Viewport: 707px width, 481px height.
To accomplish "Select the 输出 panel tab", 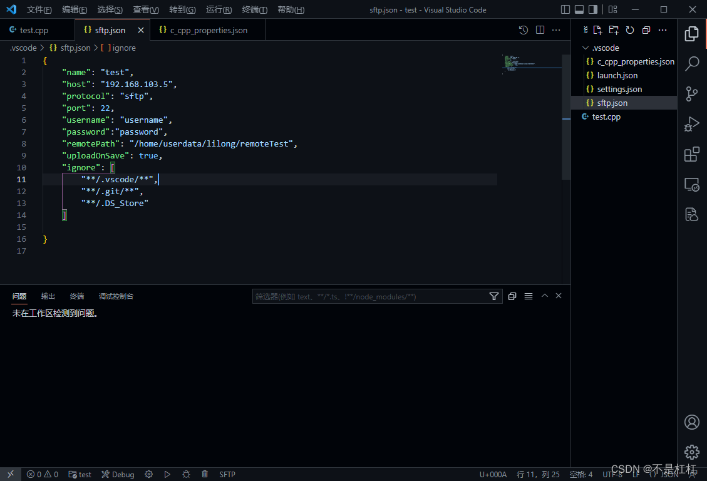I will 48,296.
